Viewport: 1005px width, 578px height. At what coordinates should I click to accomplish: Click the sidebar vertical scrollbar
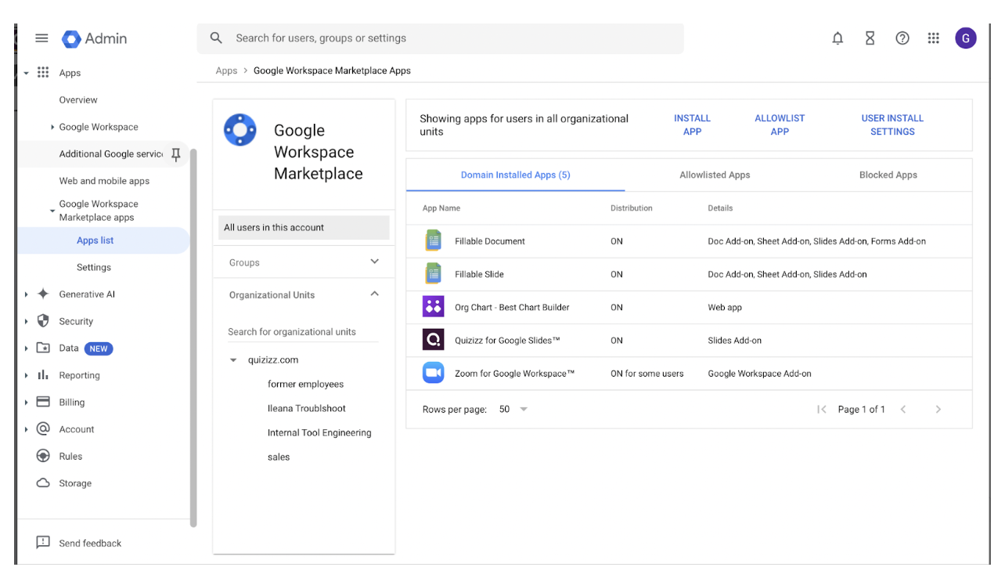pyautogui.click(x=193, y=337)
